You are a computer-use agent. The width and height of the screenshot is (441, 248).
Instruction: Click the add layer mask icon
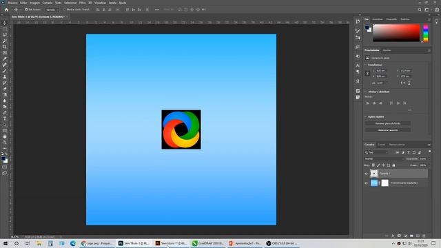click(x=399, y=236)
